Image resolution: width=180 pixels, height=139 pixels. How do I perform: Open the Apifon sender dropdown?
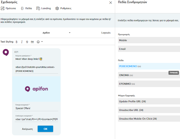(x=56, y=33)
